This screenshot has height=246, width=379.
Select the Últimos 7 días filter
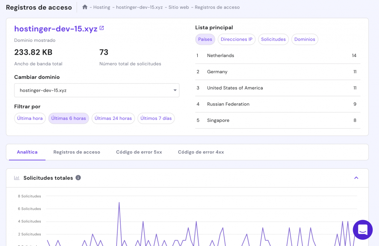pos(156,118)
